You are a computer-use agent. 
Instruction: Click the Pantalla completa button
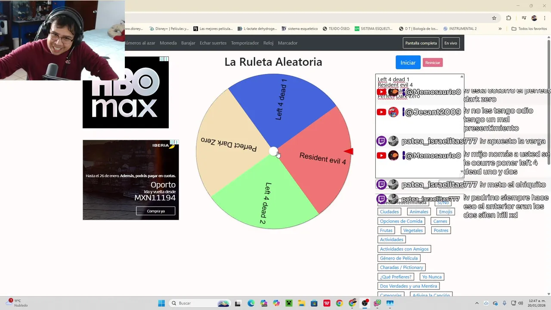(x=421, y=43)
